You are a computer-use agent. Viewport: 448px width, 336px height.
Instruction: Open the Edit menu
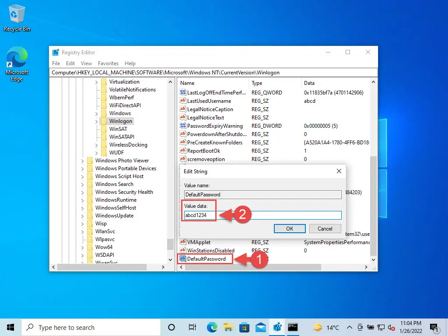70,63
